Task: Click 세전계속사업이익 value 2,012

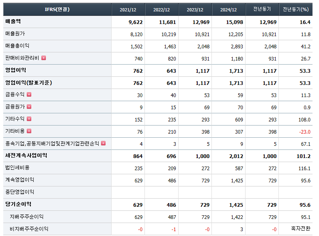Action: point(236,156)
